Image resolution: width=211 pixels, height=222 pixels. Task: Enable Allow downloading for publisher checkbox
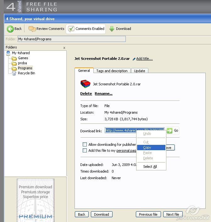click(x=85, y=145)
